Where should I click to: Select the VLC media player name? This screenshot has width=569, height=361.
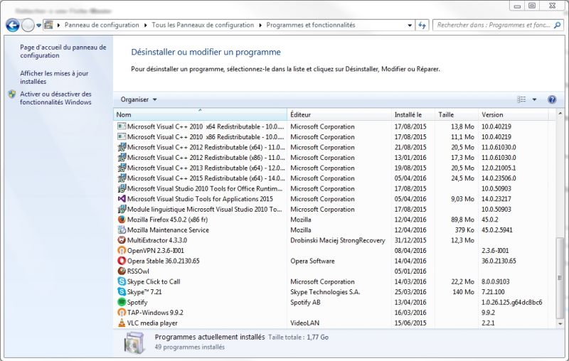152,323
